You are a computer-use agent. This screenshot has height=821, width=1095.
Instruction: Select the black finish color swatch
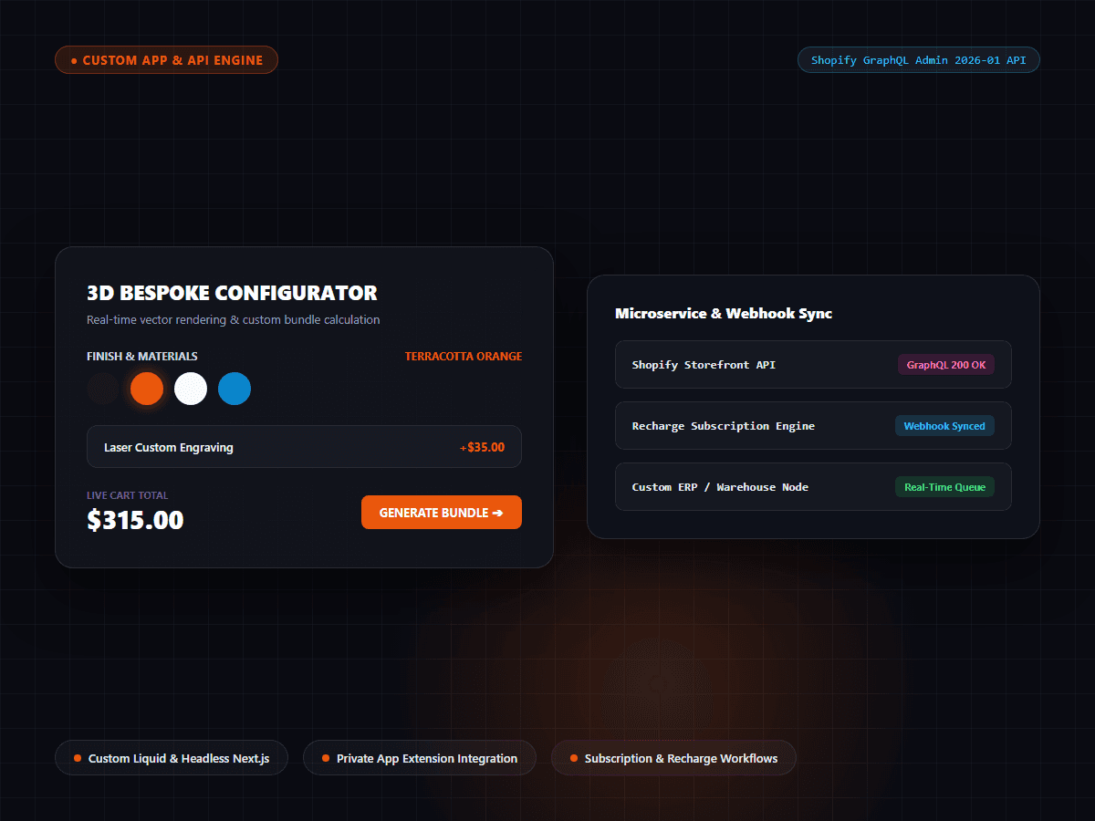coord(103,389)
